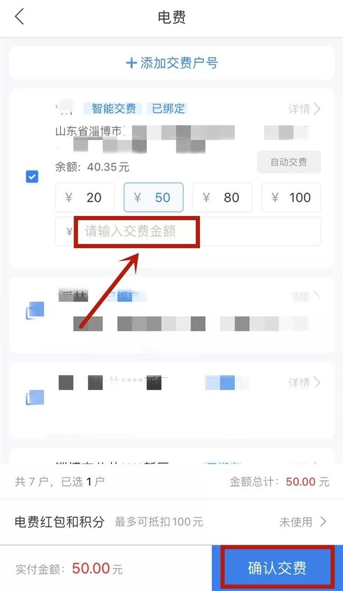The height and width of the screenshot is (591, 343).
Task: Select the second account's checkbox
Action: click(x=35, y=310)
